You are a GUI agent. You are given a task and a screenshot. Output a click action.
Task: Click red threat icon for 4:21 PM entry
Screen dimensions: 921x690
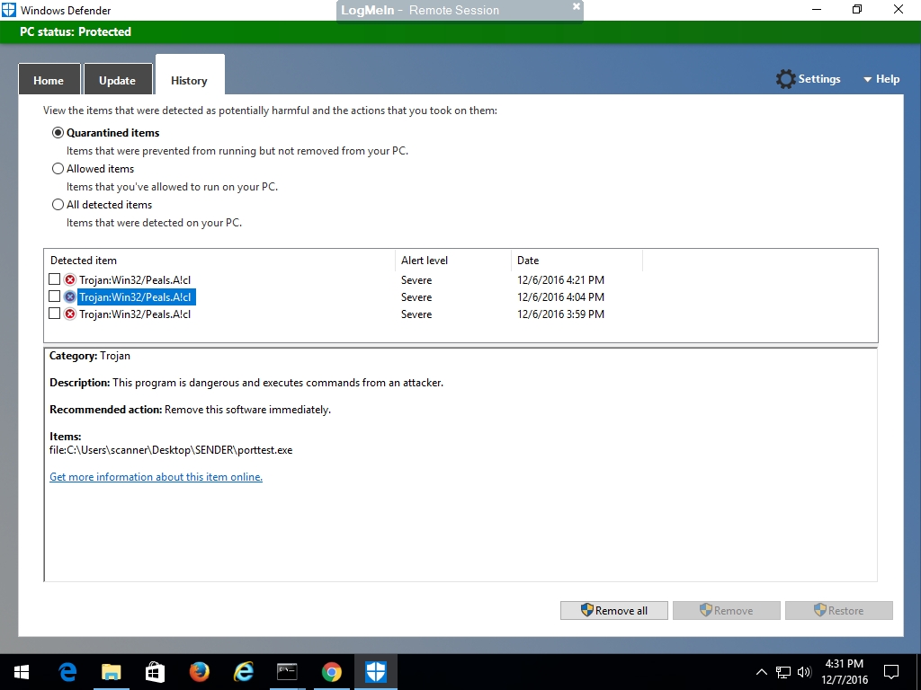(70, 280)
